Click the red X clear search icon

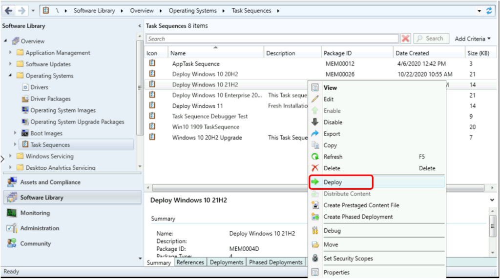point(406,39)
